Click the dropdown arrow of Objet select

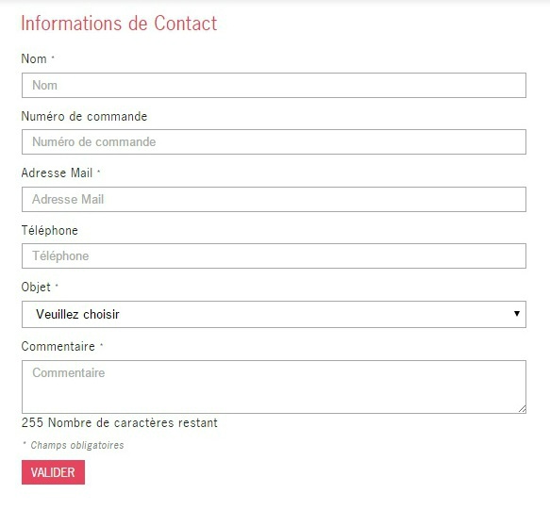coord(517,314)
